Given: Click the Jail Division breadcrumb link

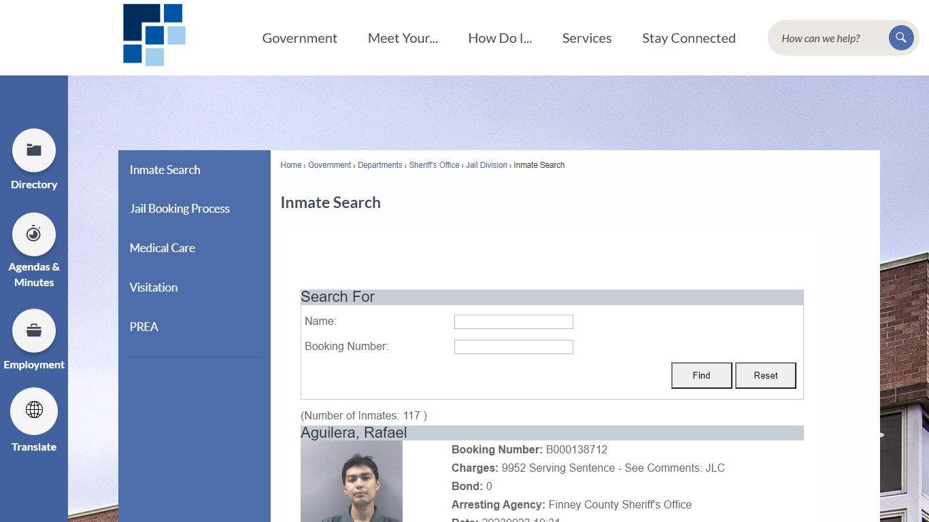Looking at the screenshot, I should click(487, 165).
